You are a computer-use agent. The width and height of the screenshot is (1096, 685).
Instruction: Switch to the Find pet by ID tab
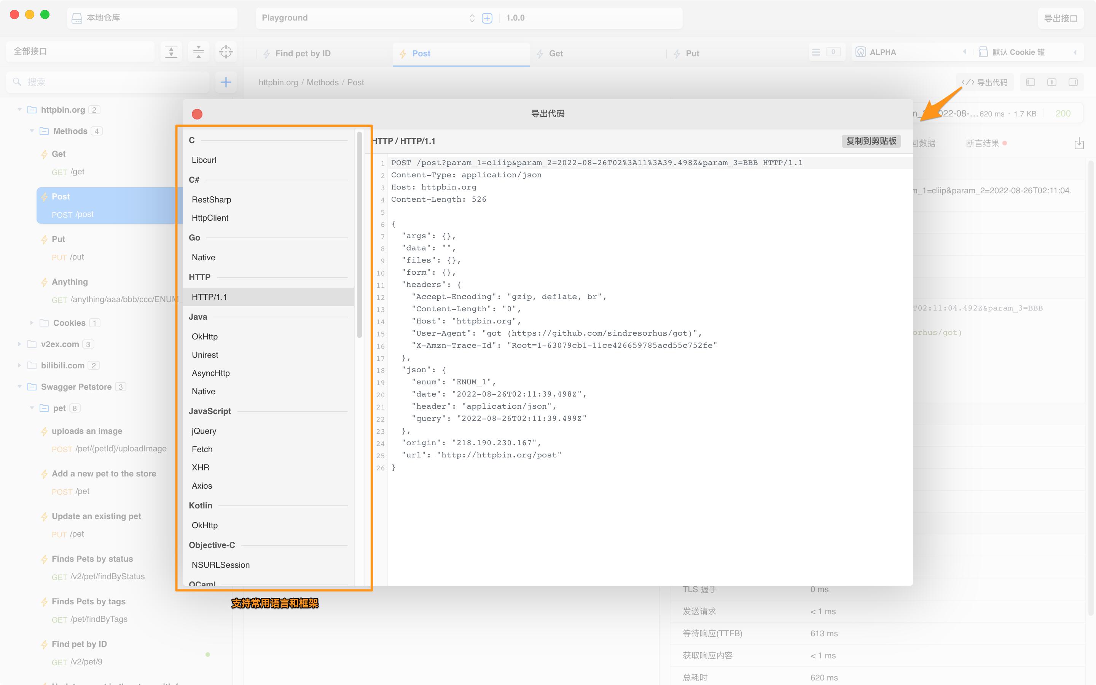tap(303, 53)
